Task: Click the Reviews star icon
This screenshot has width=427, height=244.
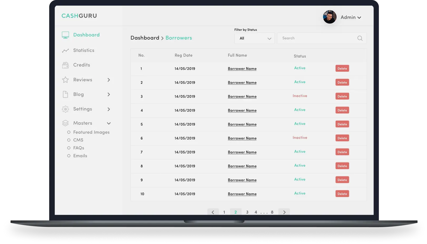Action: coord(65,79)
